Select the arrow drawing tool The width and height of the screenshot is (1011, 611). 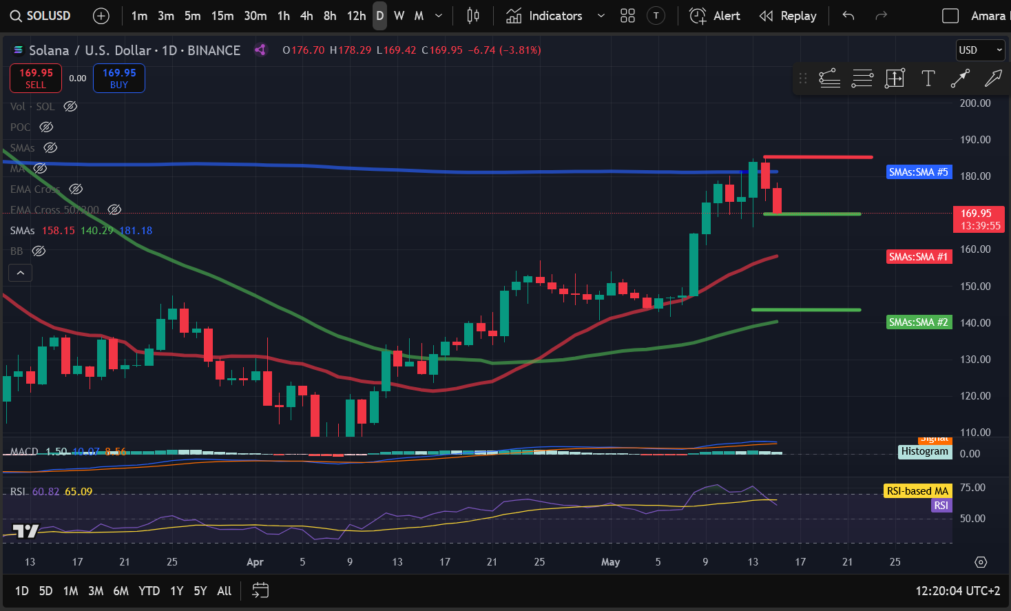point(993,79)
